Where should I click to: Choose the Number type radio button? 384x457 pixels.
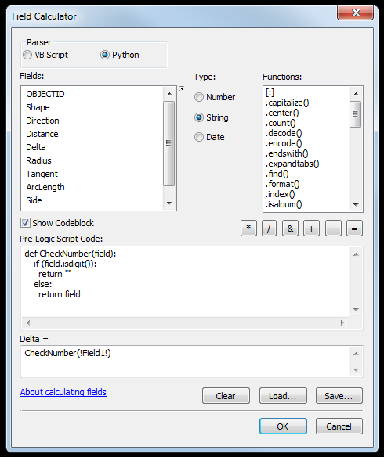pos(215,97)
